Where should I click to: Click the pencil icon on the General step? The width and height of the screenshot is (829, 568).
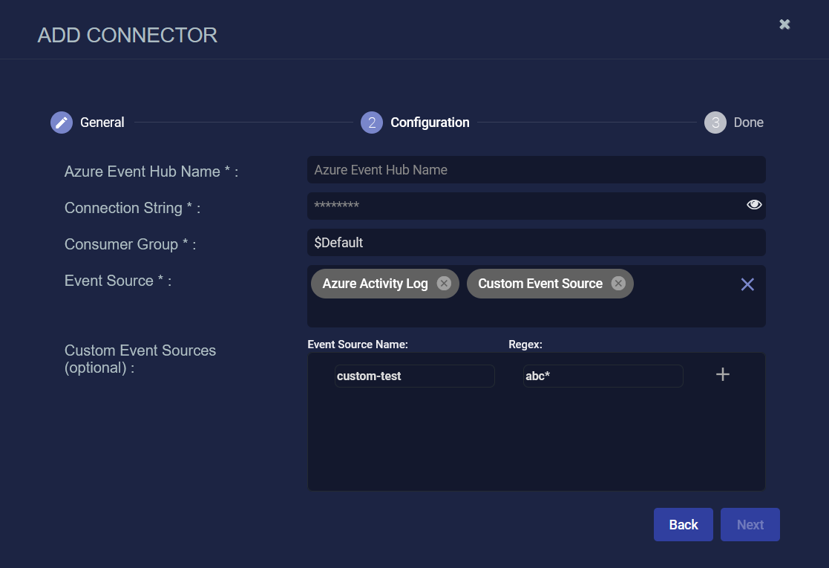(x=62, y=123)
